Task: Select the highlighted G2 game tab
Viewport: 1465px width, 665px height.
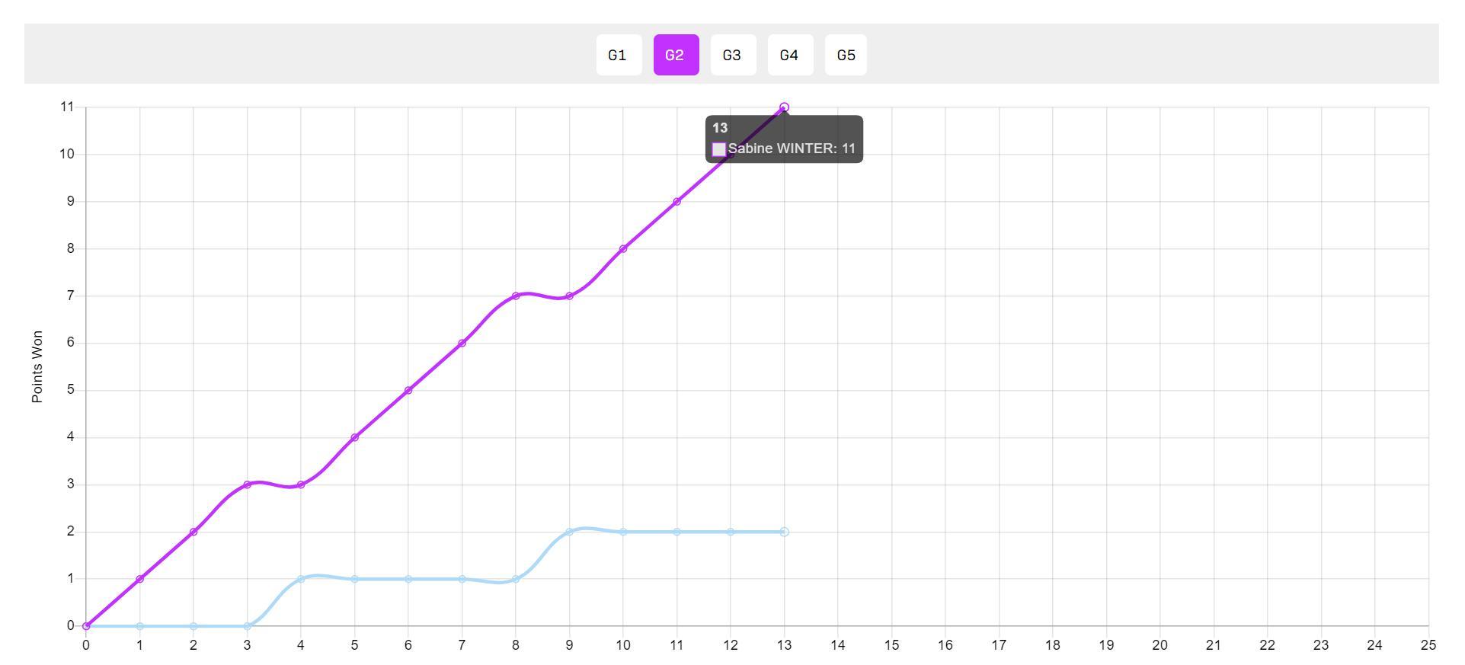Action: (675, 55)
